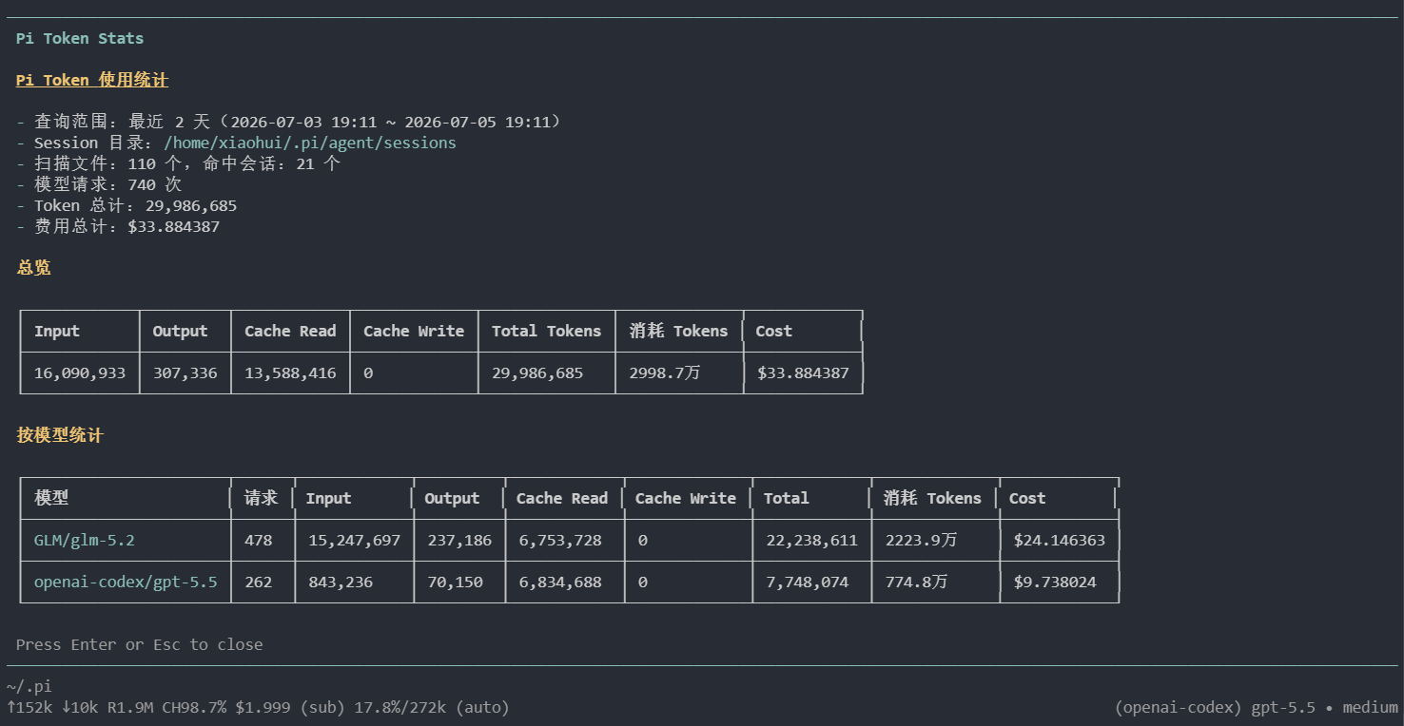Click the Cost header in overview table

773,332
